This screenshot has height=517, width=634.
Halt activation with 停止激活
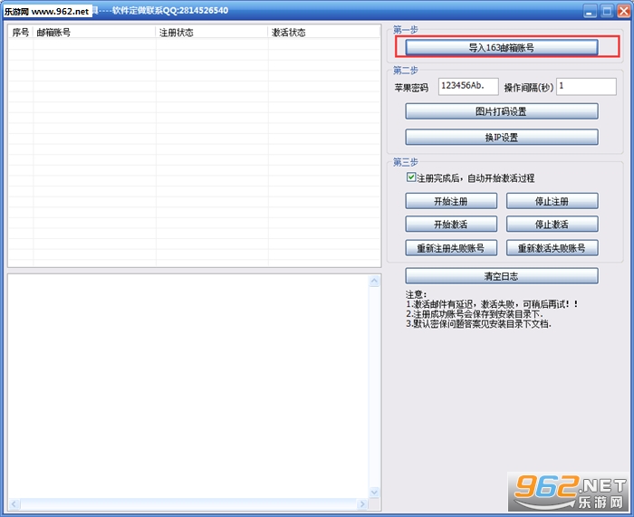[x=552, y=224]
